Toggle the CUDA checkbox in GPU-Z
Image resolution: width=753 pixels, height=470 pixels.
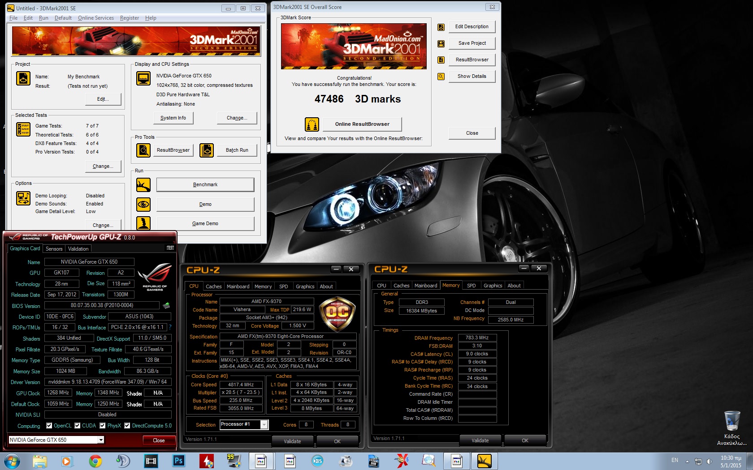pyautogui.click(x=78, y=426)
